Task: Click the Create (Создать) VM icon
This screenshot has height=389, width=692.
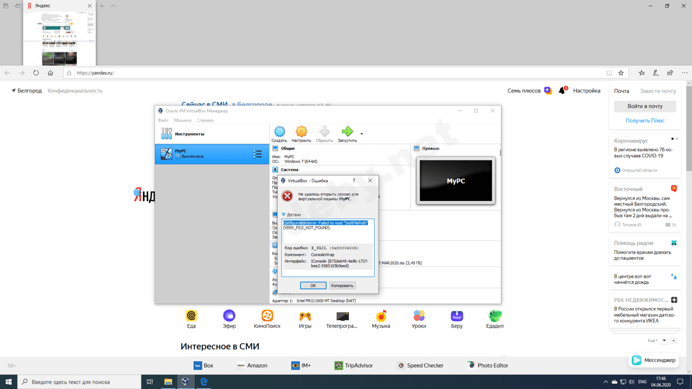Action: pos(279,131)
